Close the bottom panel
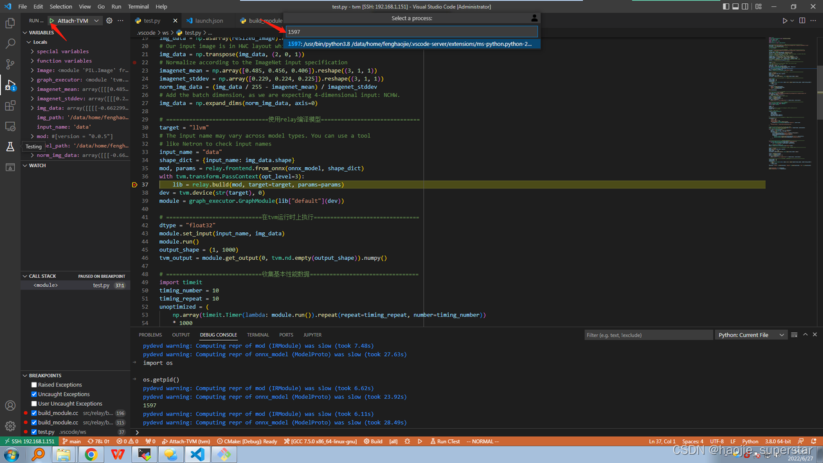This screenshot has height=463, width=823. coord(815,335)
